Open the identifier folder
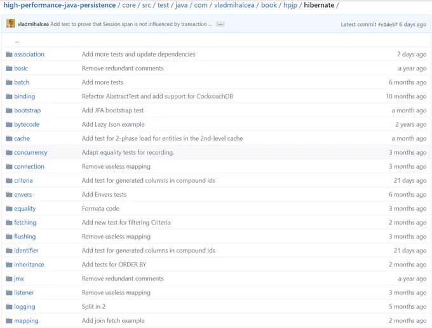The image size is (432, 328). [x=26, y=251]
